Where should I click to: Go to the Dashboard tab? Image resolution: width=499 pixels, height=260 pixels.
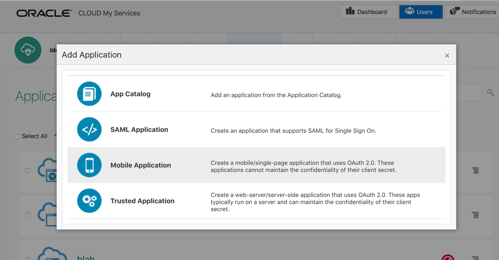(367, 12)
